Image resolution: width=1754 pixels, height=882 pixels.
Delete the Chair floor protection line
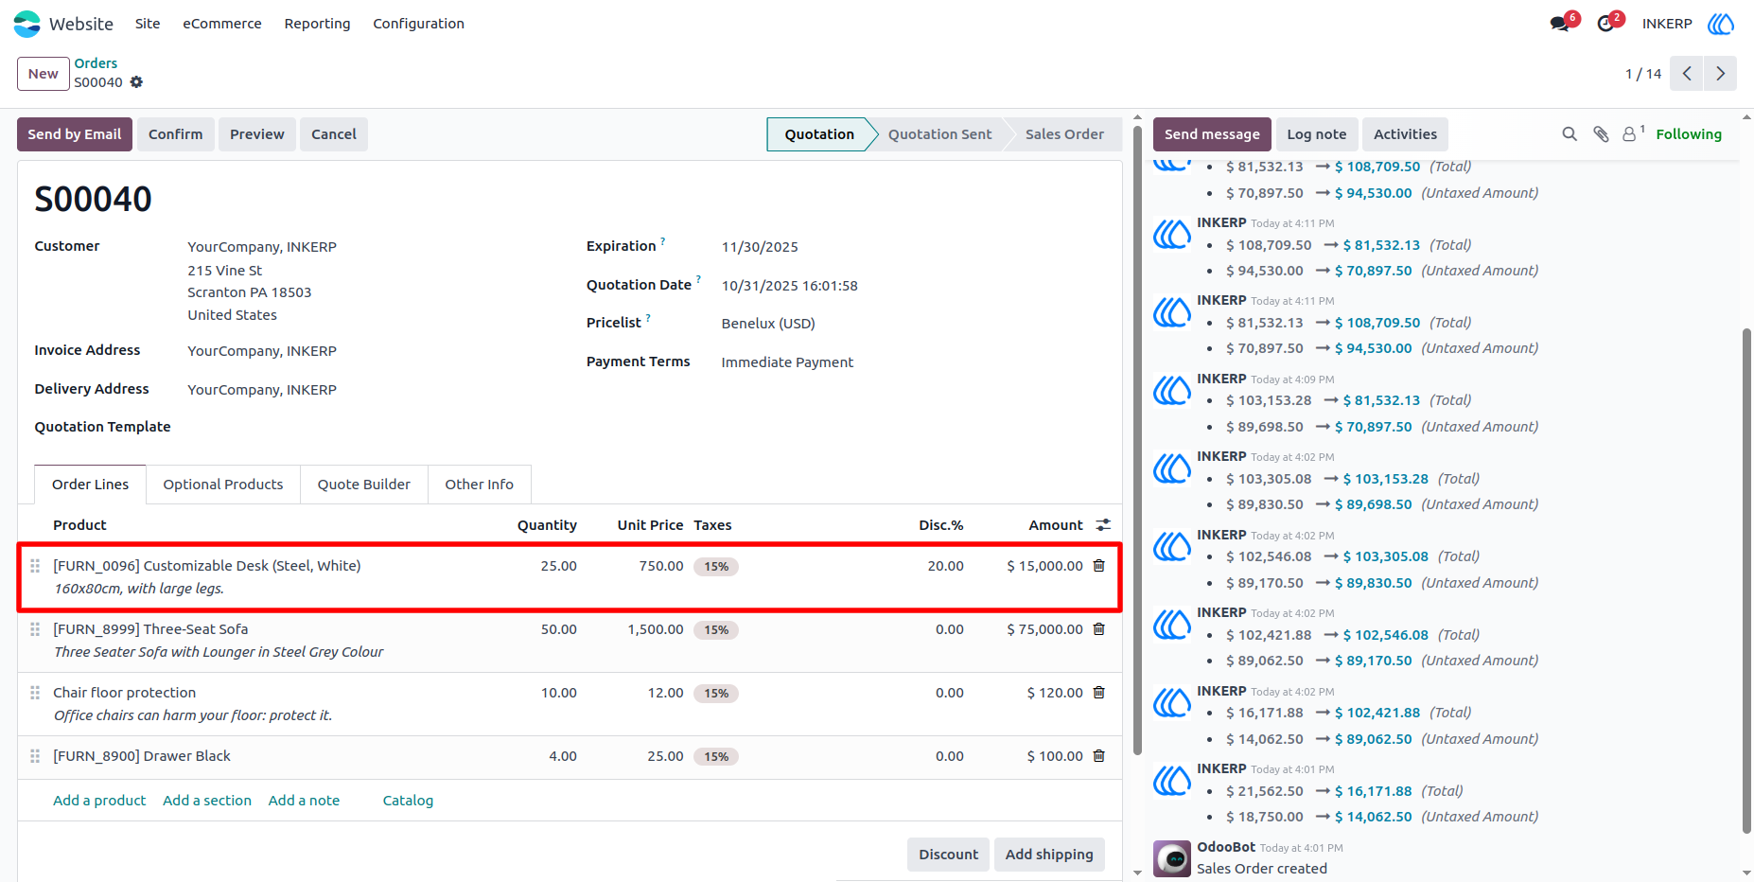pyautogui.click(x=1099, y=693)
